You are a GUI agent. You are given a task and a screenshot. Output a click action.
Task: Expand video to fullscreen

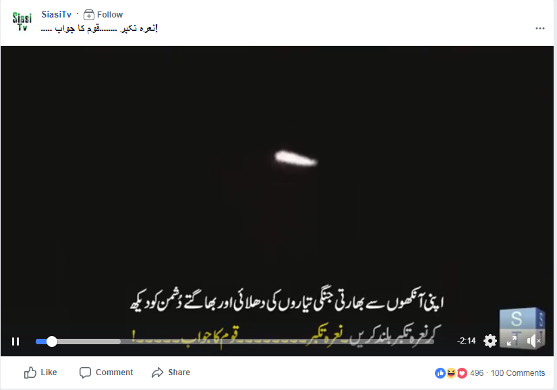click(512, 341)
